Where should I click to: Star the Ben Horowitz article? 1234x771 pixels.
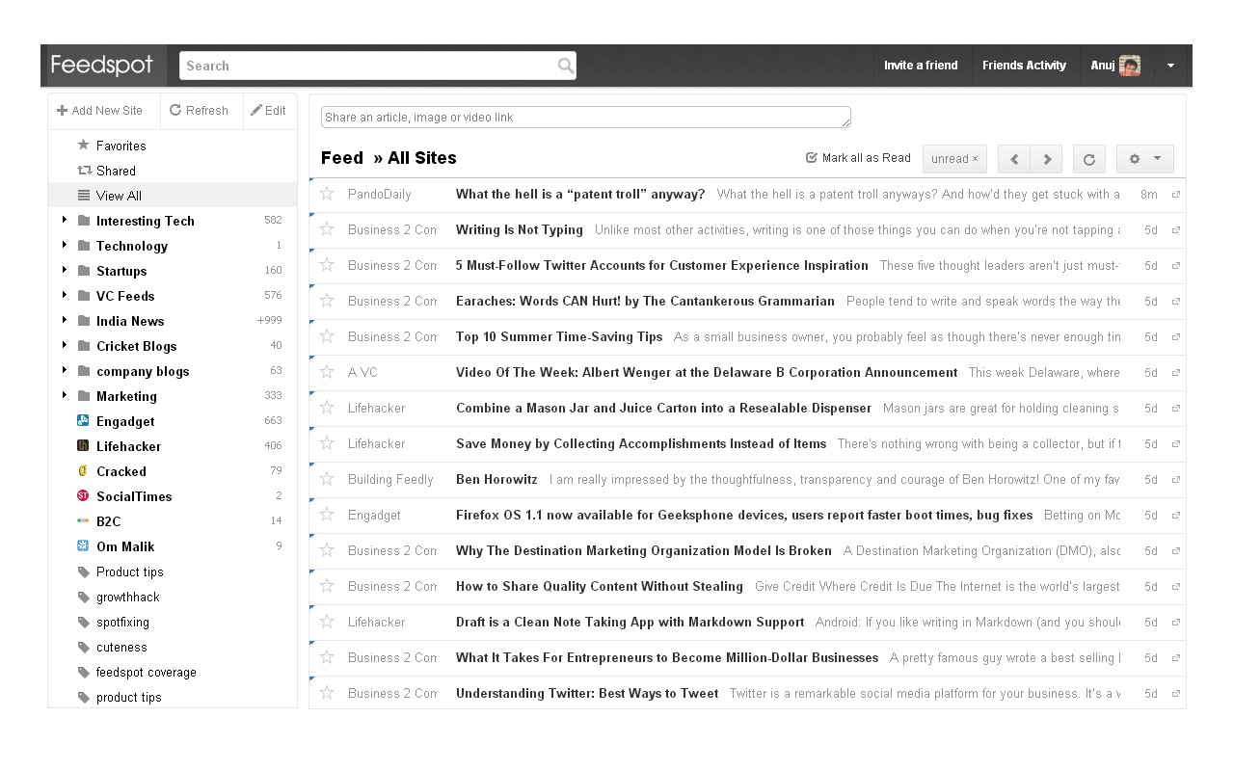point(327,479)
